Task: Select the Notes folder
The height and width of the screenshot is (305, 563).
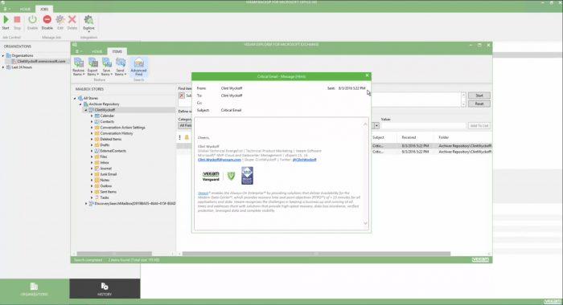Action: coord(105,180)
